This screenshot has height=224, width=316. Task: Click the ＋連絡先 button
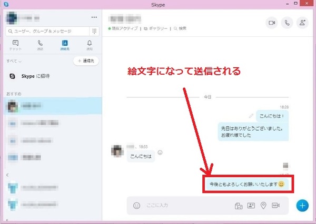[85, 62]
